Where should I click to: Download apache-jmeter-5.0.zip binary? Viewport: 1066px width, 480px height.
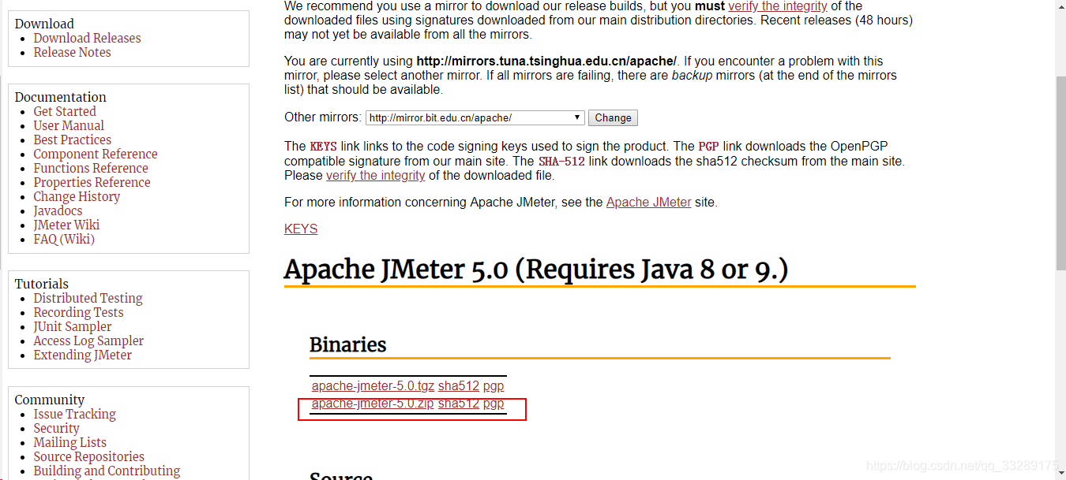point(373,404)
